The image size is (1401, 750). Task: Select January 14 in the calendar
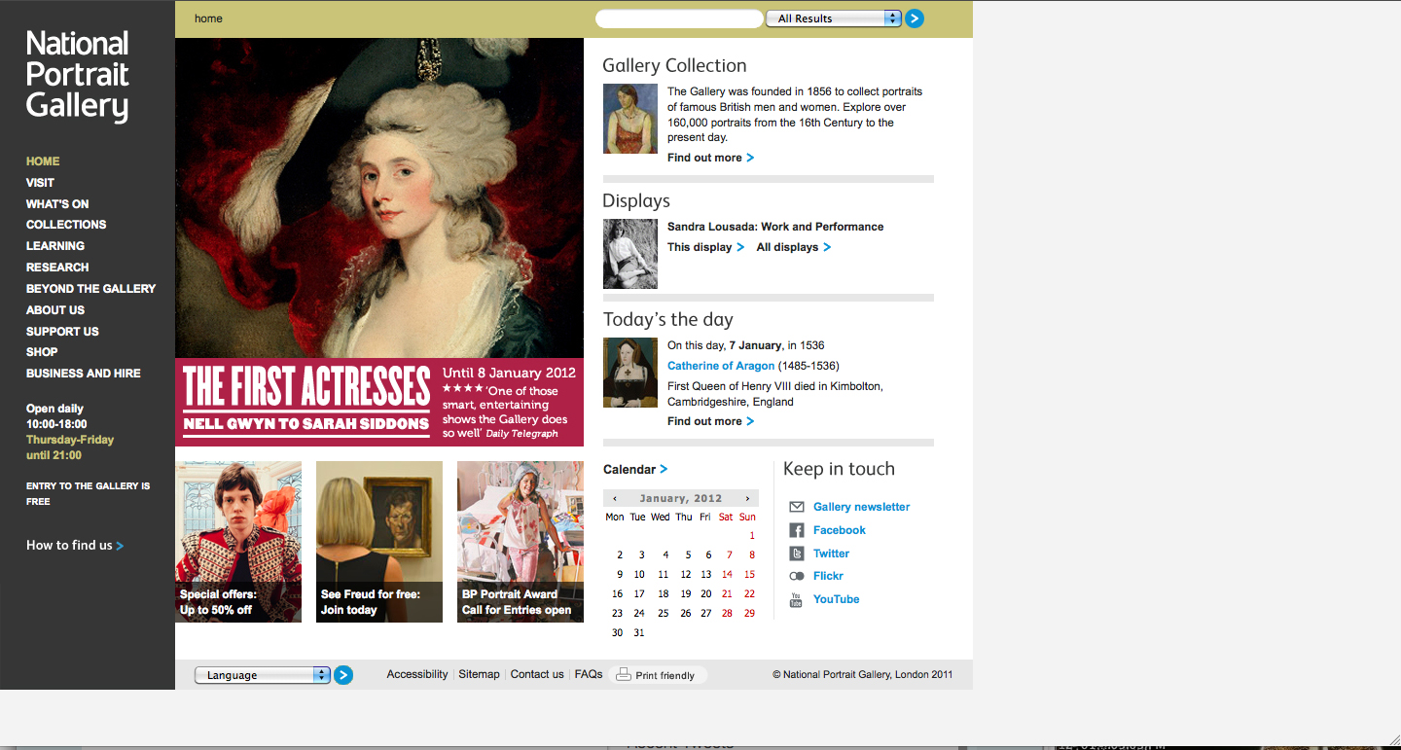(x=727, y=575)
